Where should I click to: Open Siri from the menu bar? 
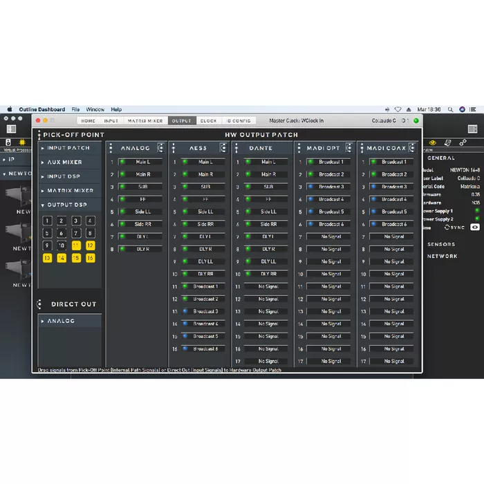(x=462, y=109)
